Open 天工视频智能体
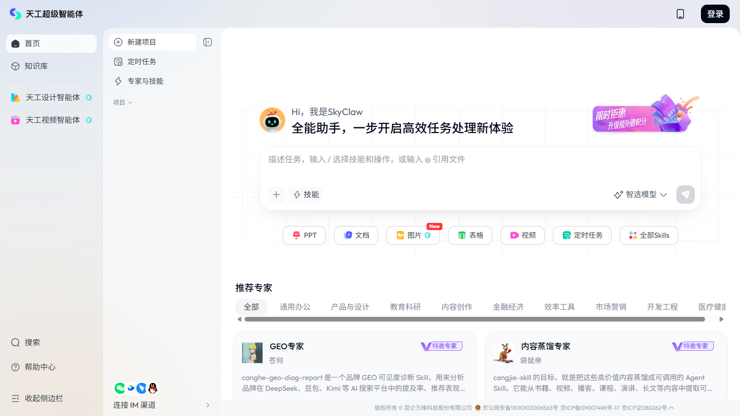 [x=51, y=120]
